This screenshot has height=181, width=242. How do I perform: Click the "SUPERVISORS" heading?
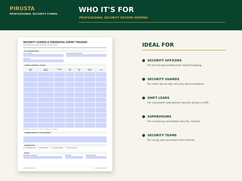[159, 116]
